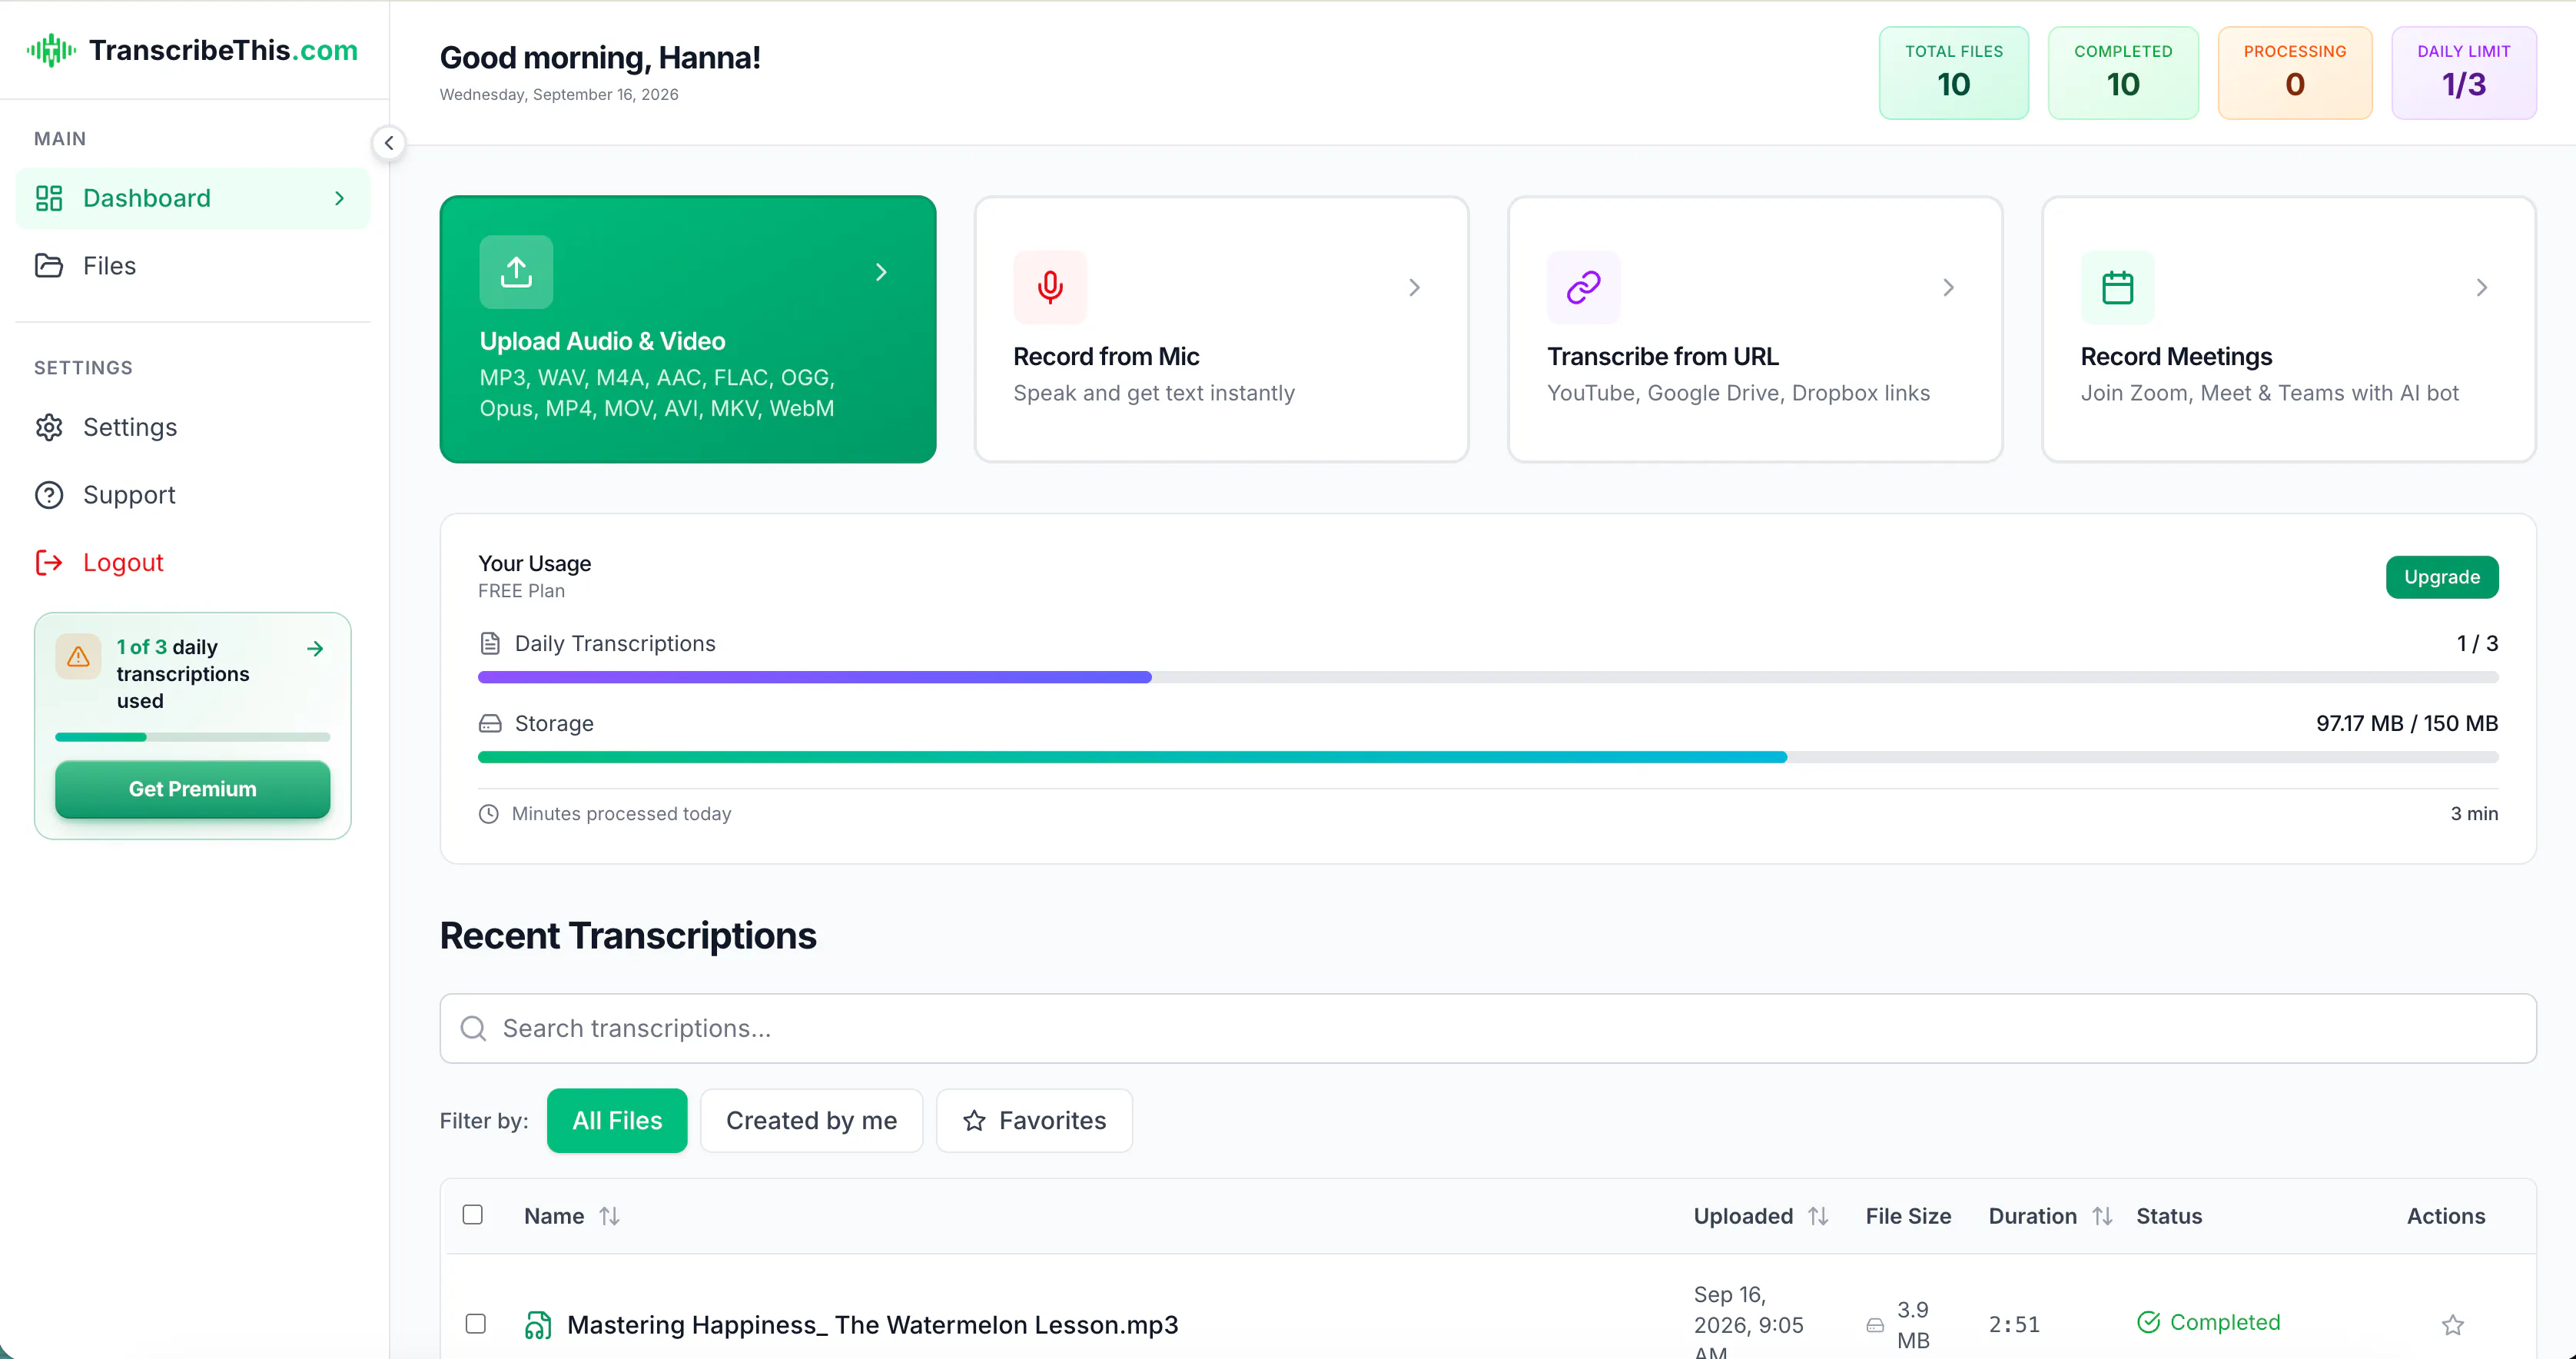This screenshot has width=2576, height=1359.
Task: Click the FREE Plan label
Action: pyautogui.click(x=521, y=591)
